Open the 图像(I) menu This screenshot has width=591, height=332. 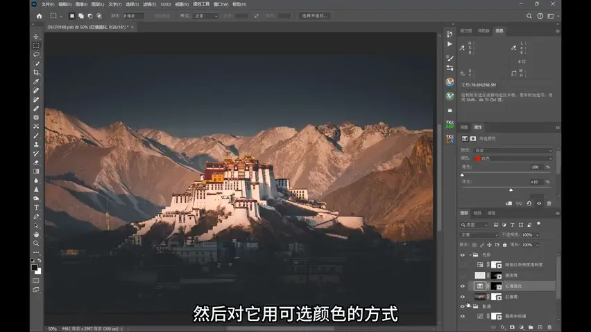(x=81, y=5)
